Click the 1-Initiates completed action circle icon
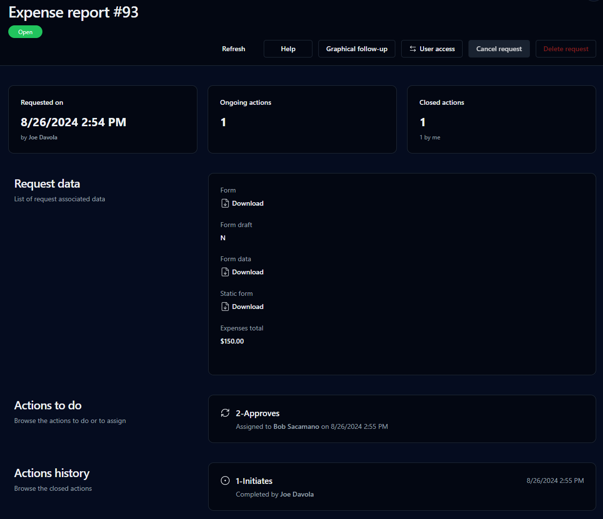603x519 pixels. pyautogui.click(x=225, y=481)
